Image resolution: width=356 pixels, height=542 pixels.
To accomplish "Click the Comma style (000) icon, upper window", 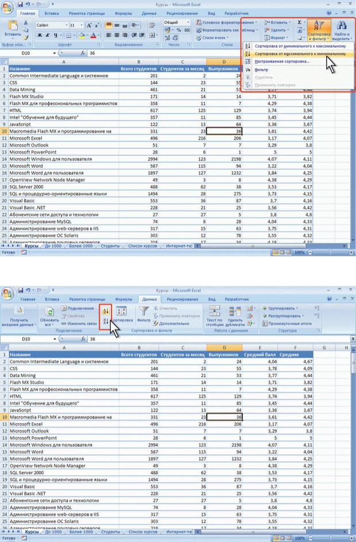I will click(x=187, y=30).
